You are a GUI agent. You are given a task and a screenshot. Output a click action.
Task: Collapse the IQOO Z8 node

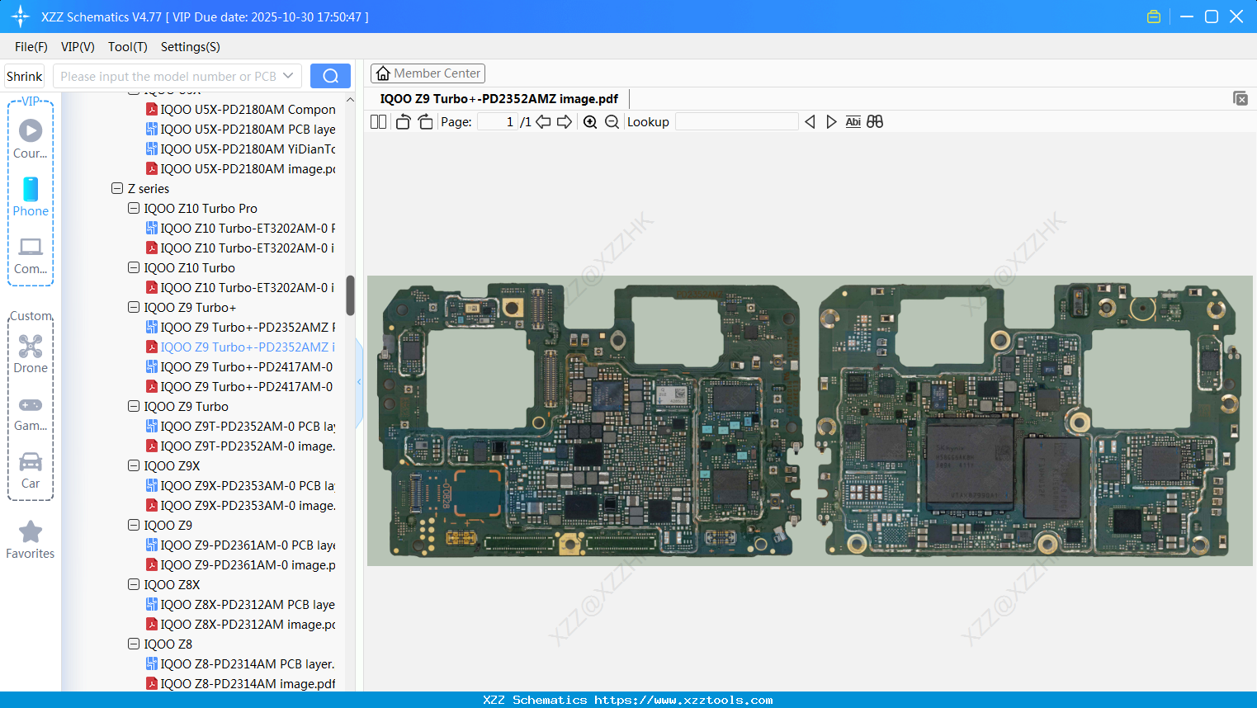(x=134, y=644)
